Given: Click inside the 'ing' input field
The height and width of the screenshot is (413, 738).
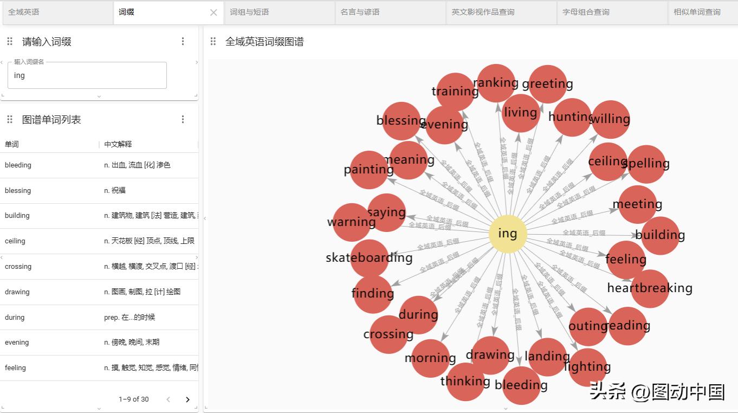Looking at the screenshot, I should tap(87, 75).
